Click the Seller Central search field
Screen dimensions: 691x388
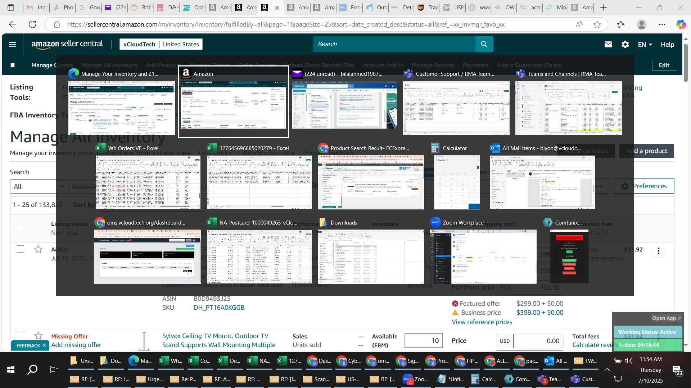click(394, 44)
